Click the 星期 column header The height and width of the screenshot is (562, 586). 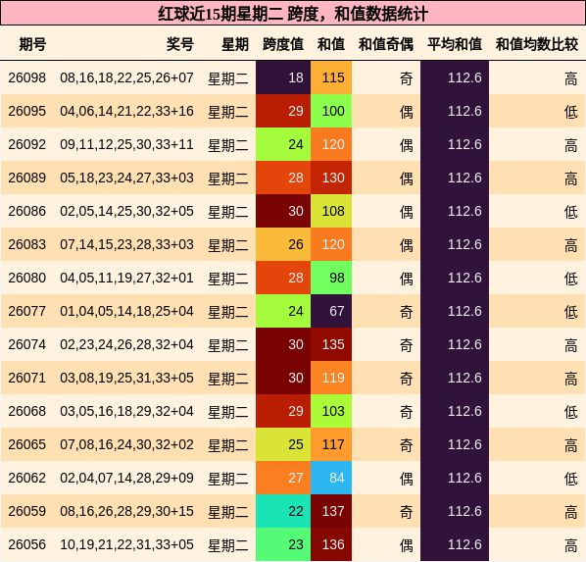coord(235,44)
